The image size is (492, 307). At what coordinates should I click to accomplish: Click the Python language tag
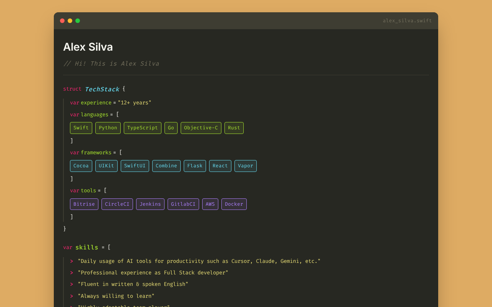tap(108, 128)
